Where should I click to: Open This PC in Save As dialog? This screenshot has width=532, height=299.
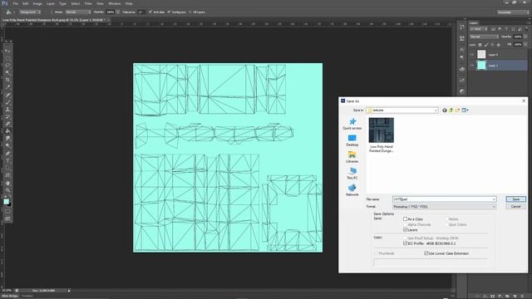pyautogui.click(x=352, y=174)
